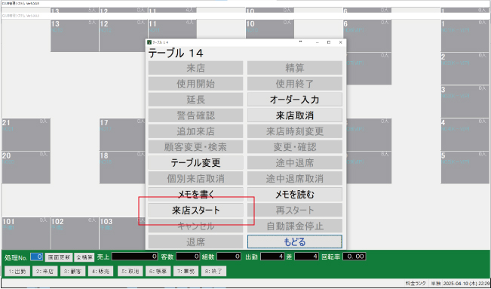Viewport: 491px width, 289px height.
Task: Click the 画面更新 refresh button
Action: pos(59,257)
